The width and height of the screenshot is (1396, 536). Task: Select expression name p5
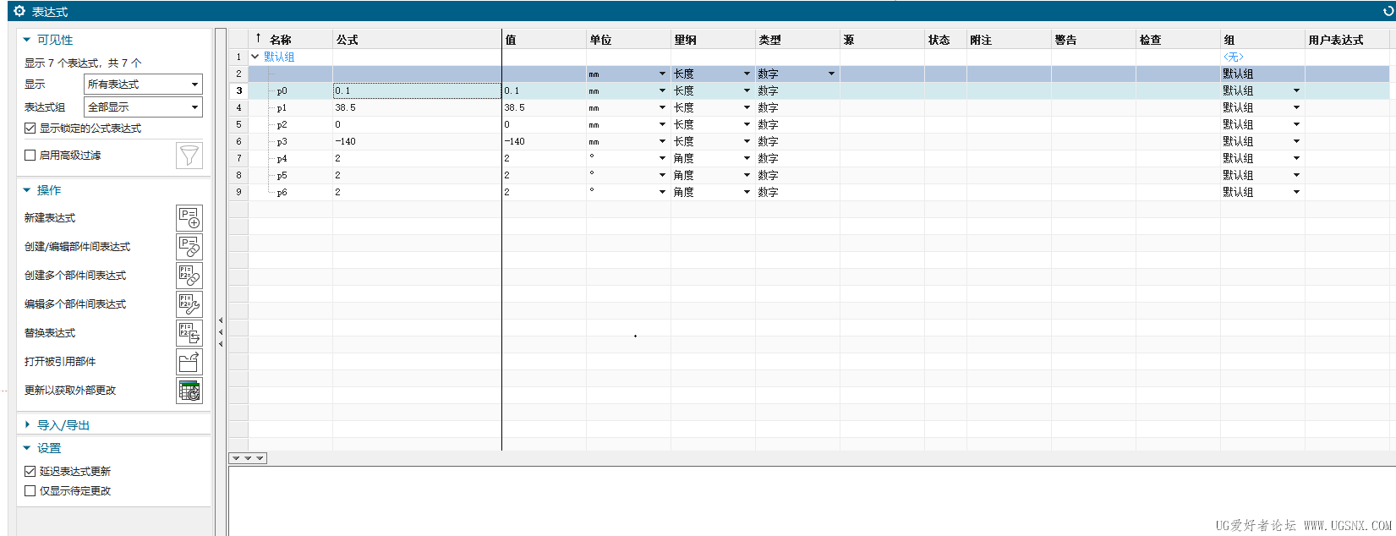(x=282, y=175)
